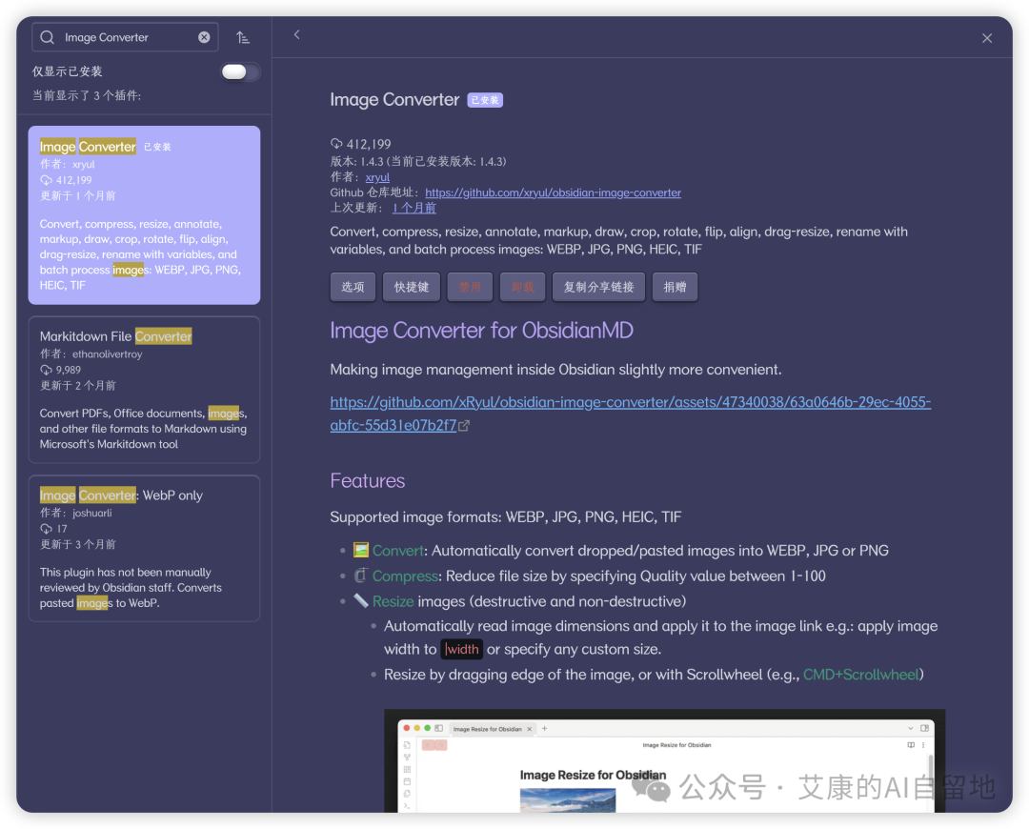
Task: Click the Features heading
Action: pos(368,480)
